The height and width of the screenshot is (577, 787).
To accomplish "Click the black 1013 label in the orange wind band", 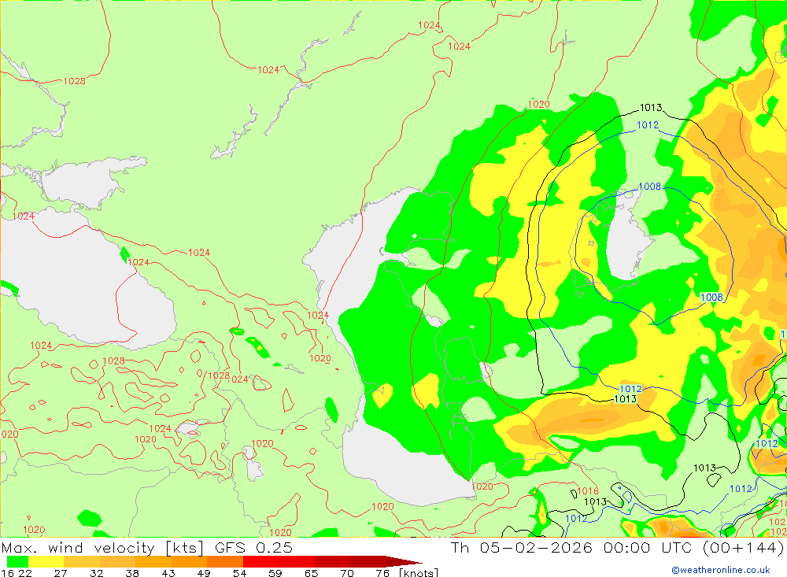I will (626, 399).
